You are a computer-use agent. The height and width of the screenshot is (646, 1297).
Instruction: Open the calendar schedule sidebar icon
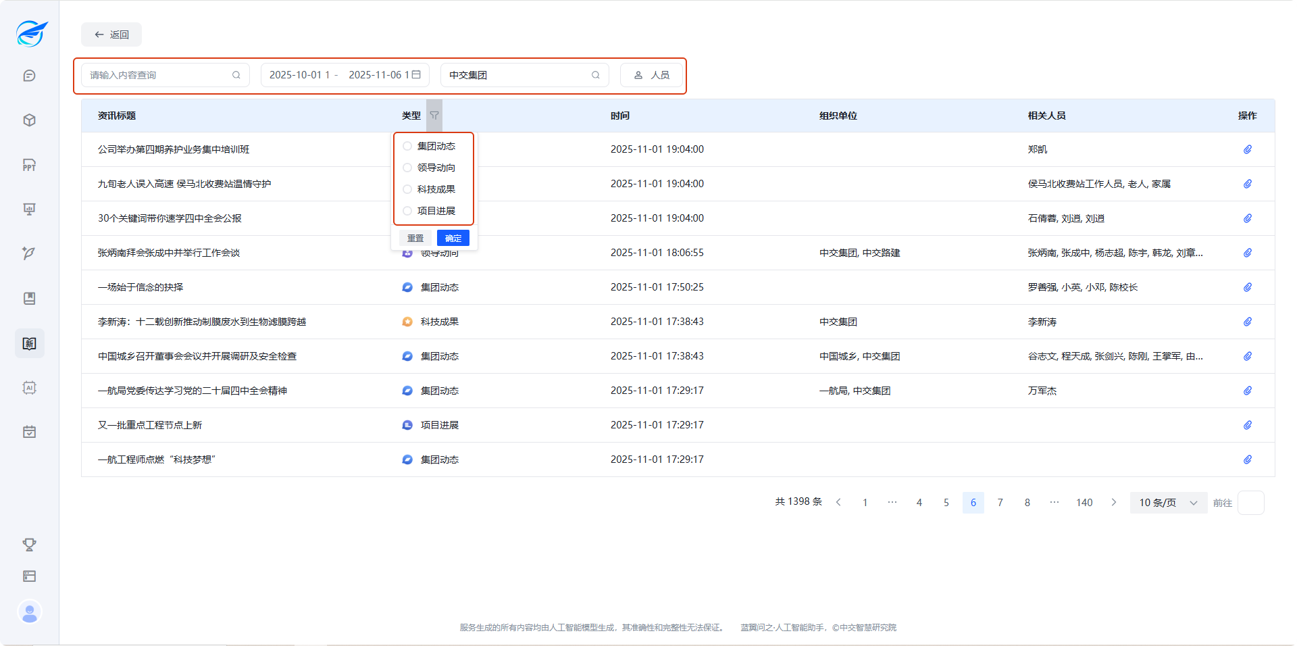pos(29,432)
